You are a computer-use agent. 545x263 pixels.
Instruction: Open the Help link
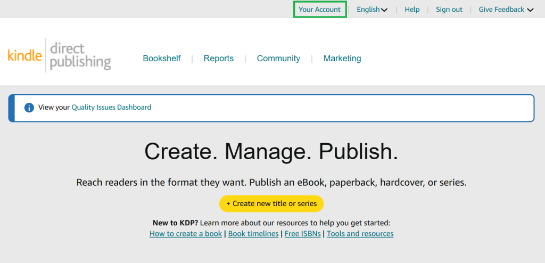412,10
